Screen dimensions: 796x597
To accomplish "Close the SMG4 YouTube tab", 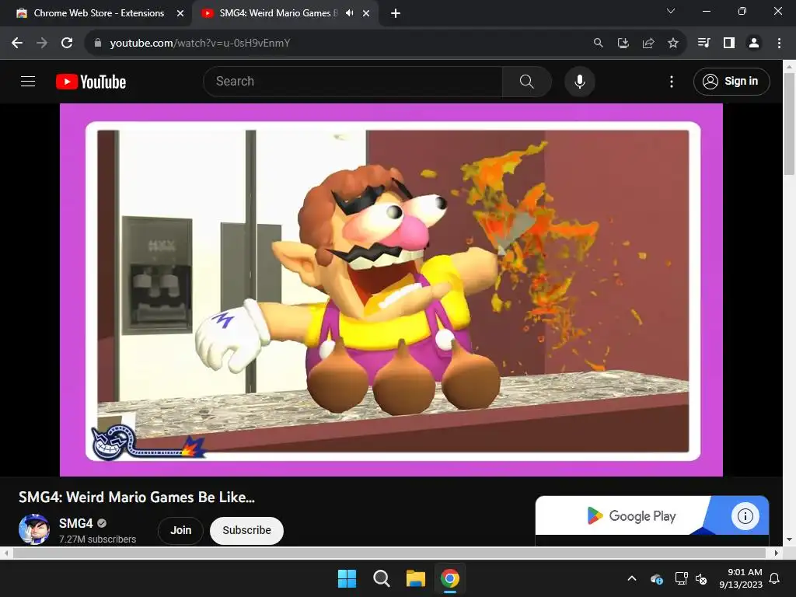I will 366,13.
